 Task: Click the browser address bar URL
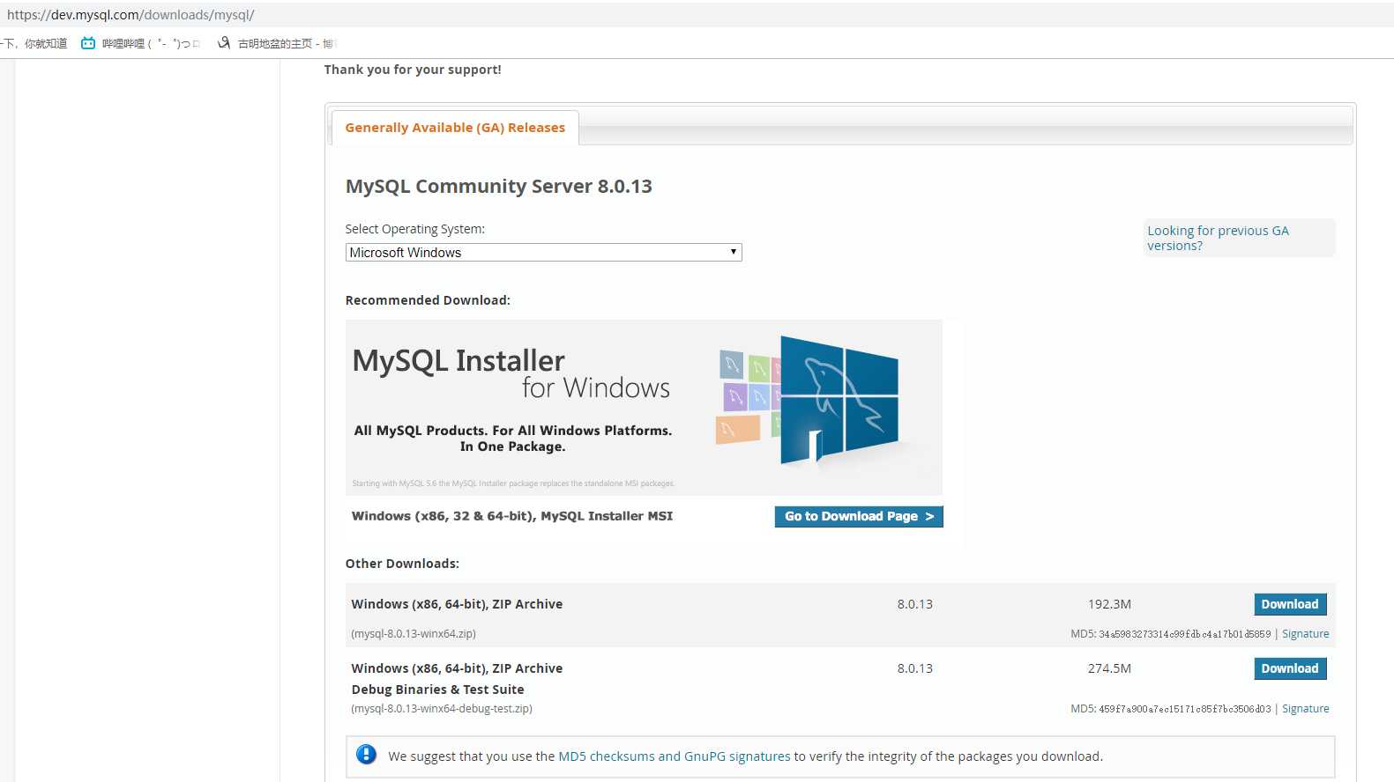tap(130, 15)
